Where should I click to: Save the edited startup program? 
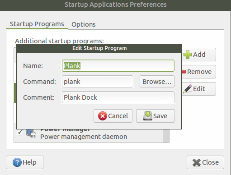pos(156,116)
